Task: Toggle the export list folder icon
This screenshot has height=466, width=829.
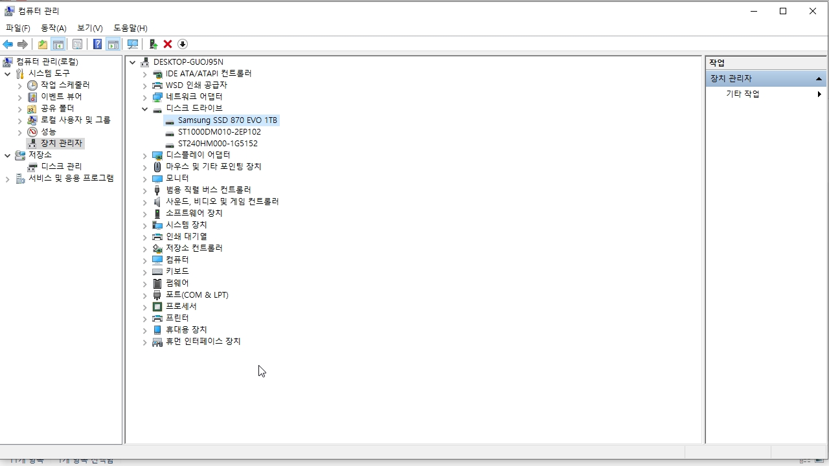Action: [x=43, y=43]
